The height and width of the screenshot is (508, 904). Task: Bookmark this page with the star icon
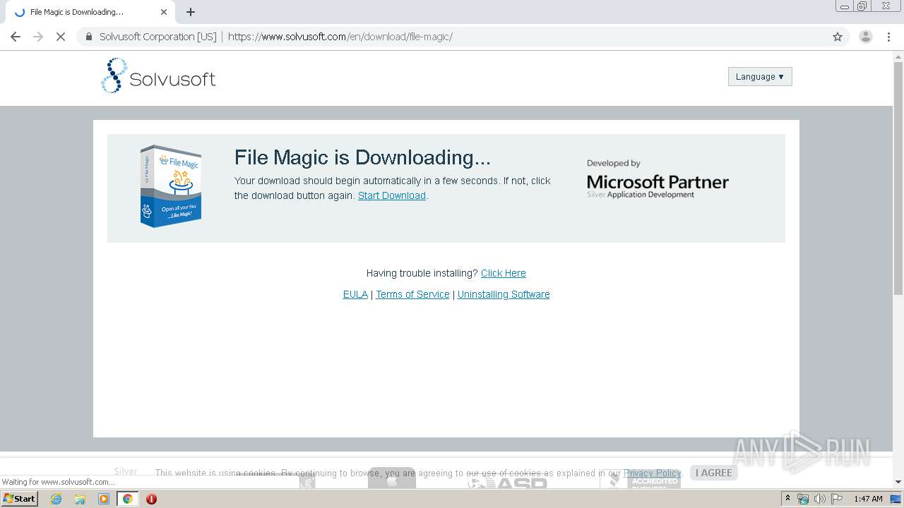(838, 37)
